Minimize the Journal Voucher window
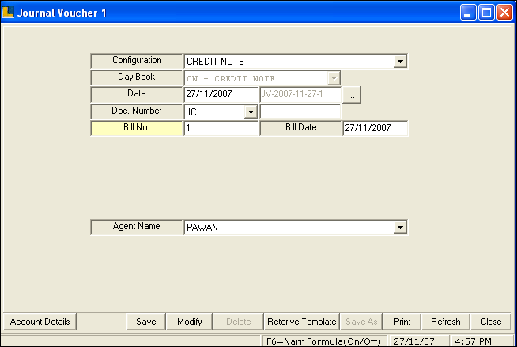517x347 pixels. (x=468, y=13)
